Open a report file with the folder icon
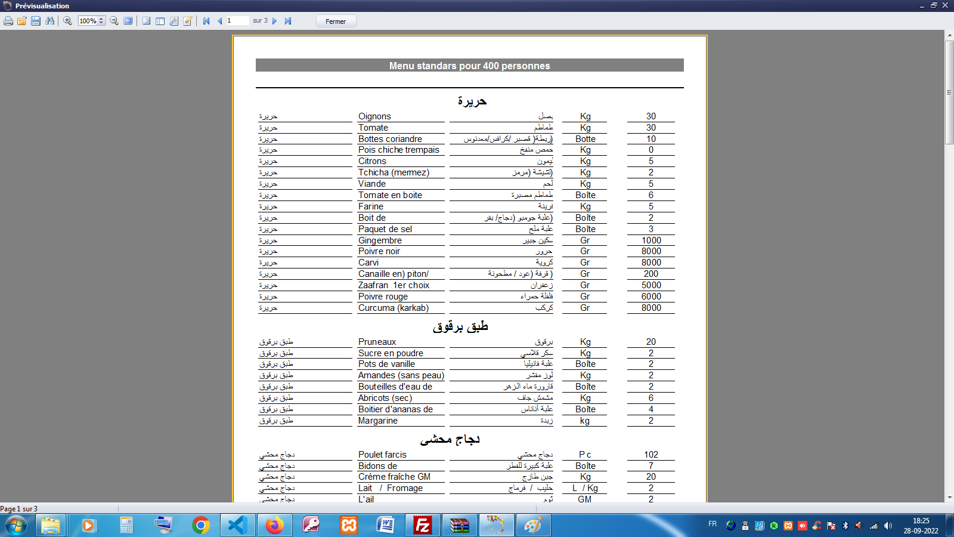 point(22,21)
